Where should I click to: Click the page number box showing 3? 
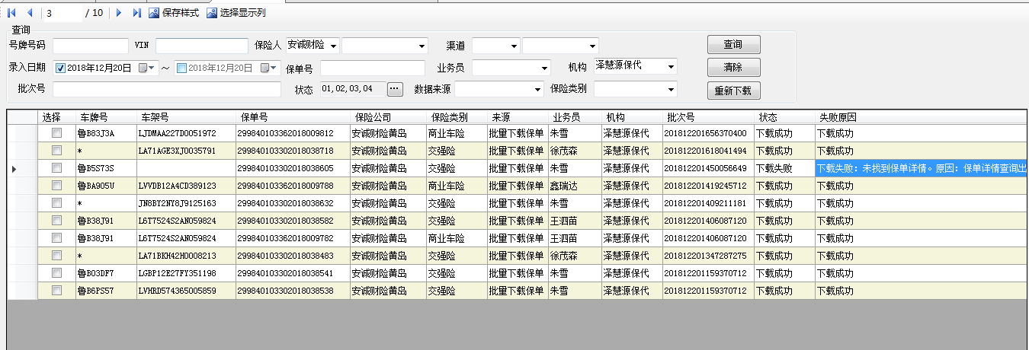point(63,13)
